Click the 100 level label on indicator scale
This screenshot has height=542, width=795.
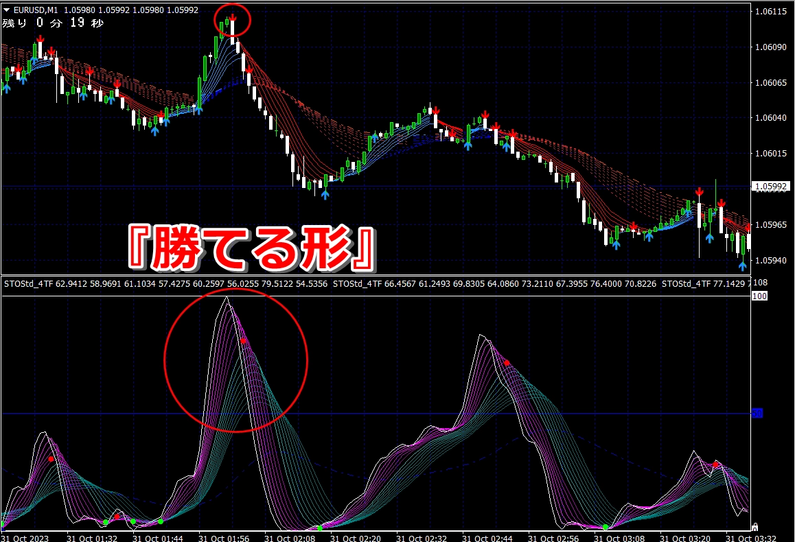point(759,296)
